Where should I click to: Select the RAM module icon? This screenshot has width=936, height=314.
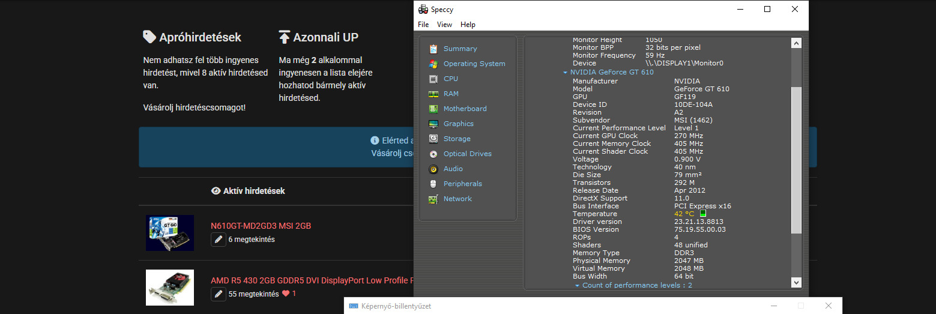433,94
